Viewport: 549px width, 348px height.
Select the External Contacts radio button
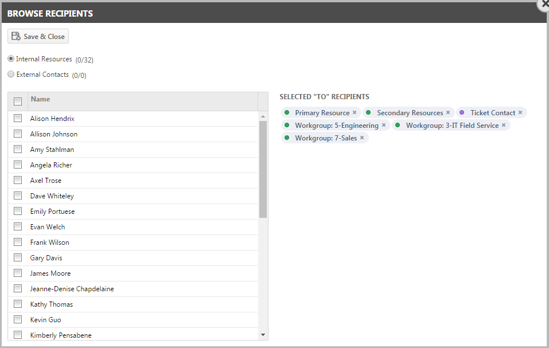[x=11, y=74]
